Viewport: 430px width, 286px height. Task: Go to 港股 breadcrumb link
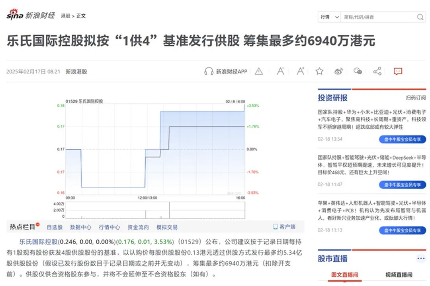click(65, 16)
